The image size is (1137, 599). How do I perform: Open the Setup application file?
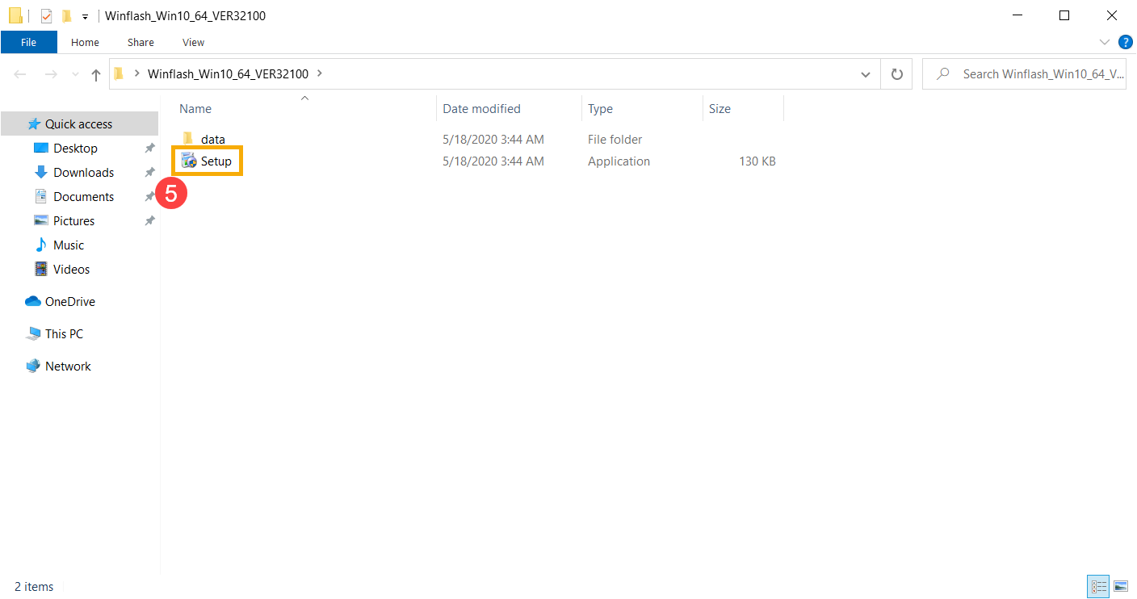pos(208,161)
